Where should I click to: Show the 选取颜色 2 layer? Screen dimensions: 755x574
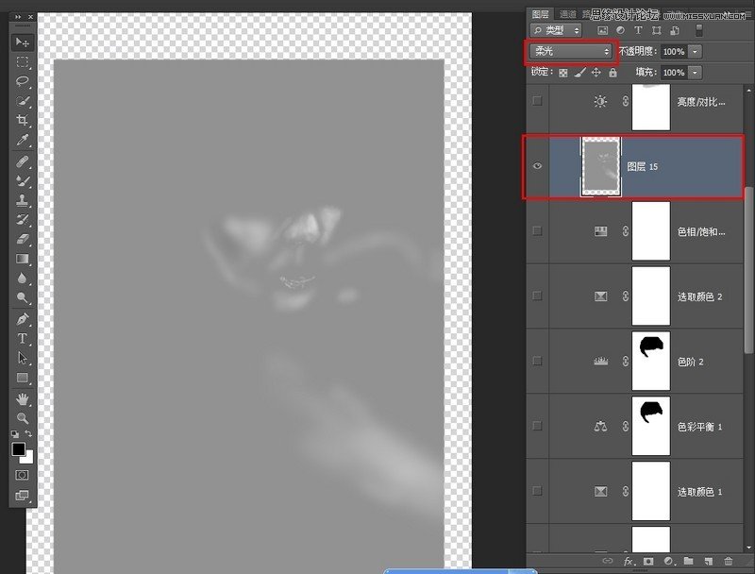(537, 295)
